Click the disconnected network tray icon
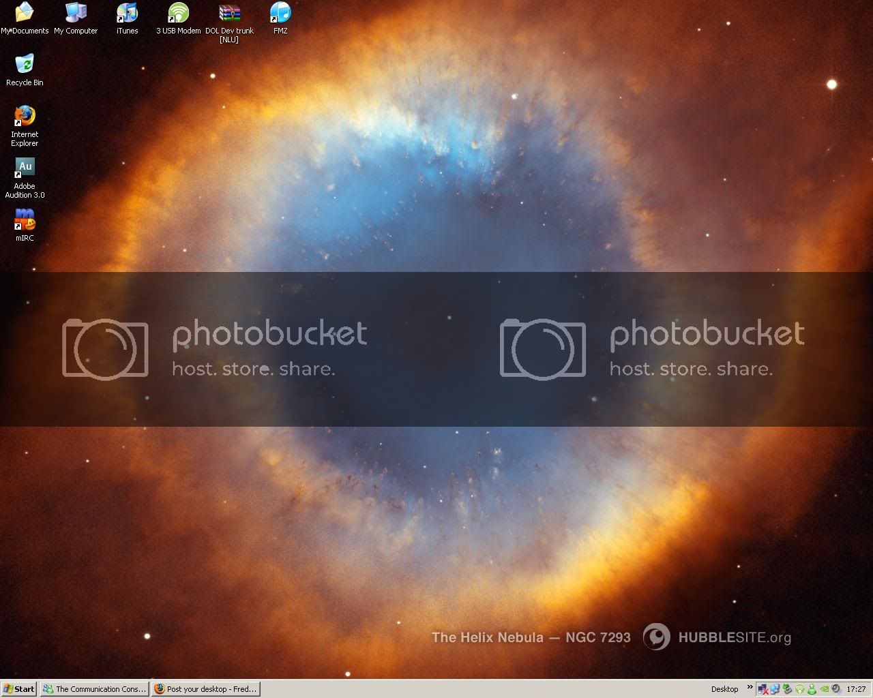873x698 pixels. pyautogui.click(x=763, y=689)
